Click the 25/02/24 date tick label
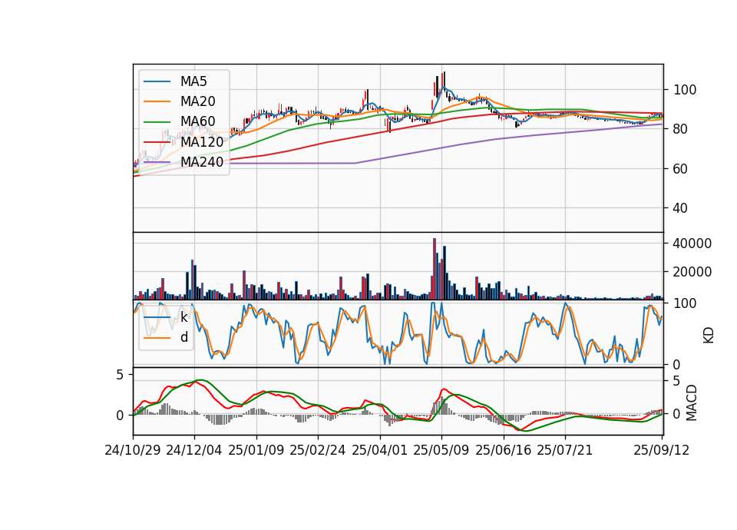 coord(318,450)
